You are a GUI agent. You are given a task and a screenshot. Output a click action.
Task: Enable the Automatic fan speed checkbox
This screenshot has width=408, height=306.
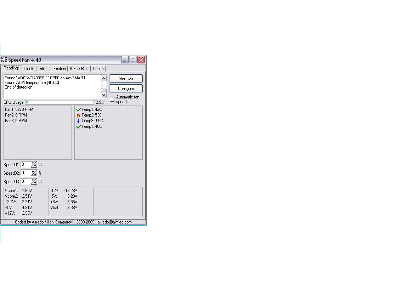(112, 100)
